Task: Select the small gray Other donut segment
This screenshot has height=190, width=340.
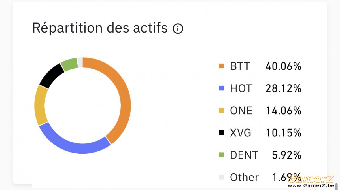Action: point(80,62)
